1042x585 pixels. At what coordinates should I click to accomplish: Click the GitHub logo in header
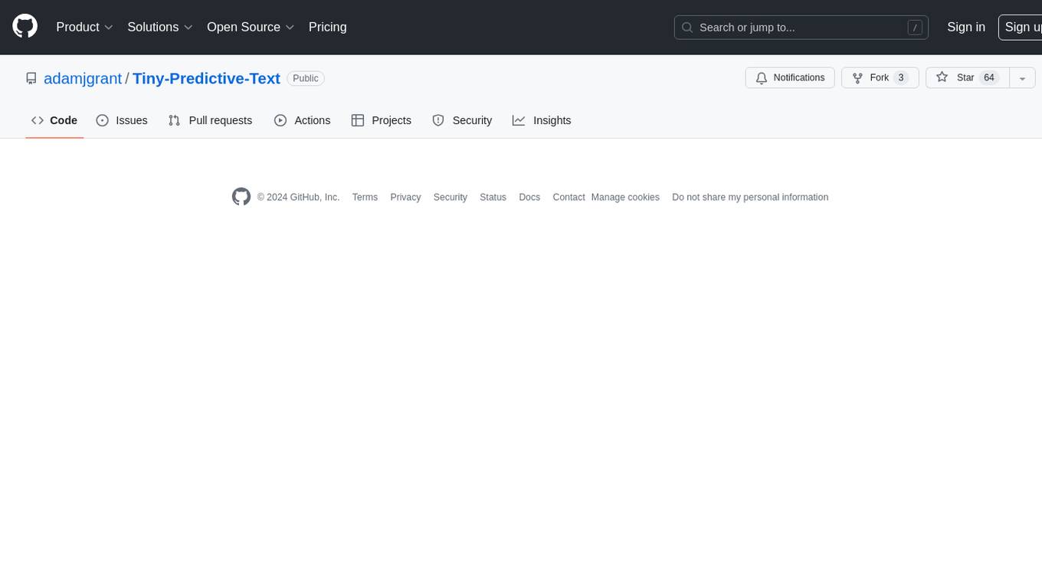[25, 27]
